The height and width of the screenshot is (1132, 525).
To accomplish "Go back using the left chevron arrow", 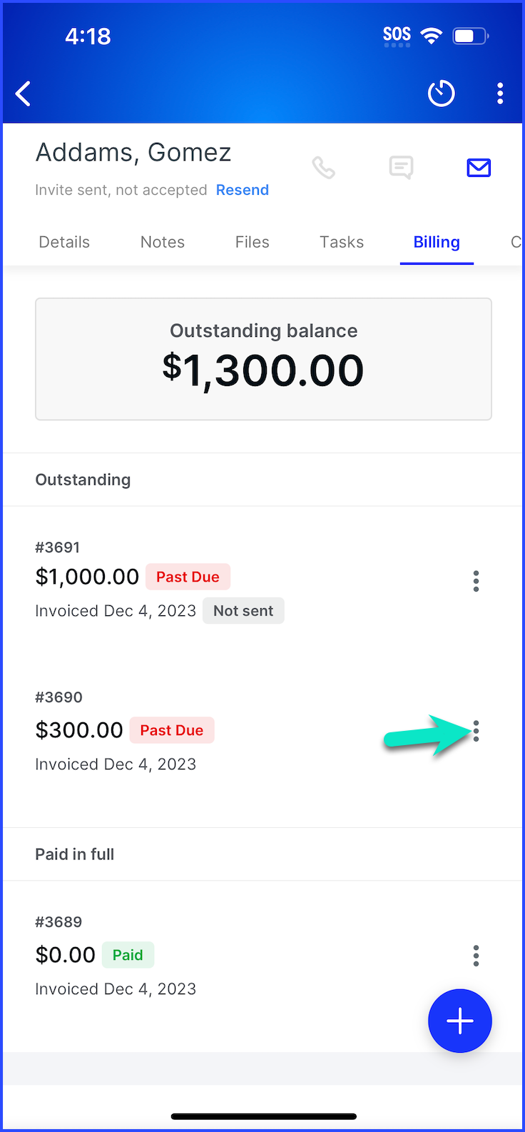I will coord(23,94).
